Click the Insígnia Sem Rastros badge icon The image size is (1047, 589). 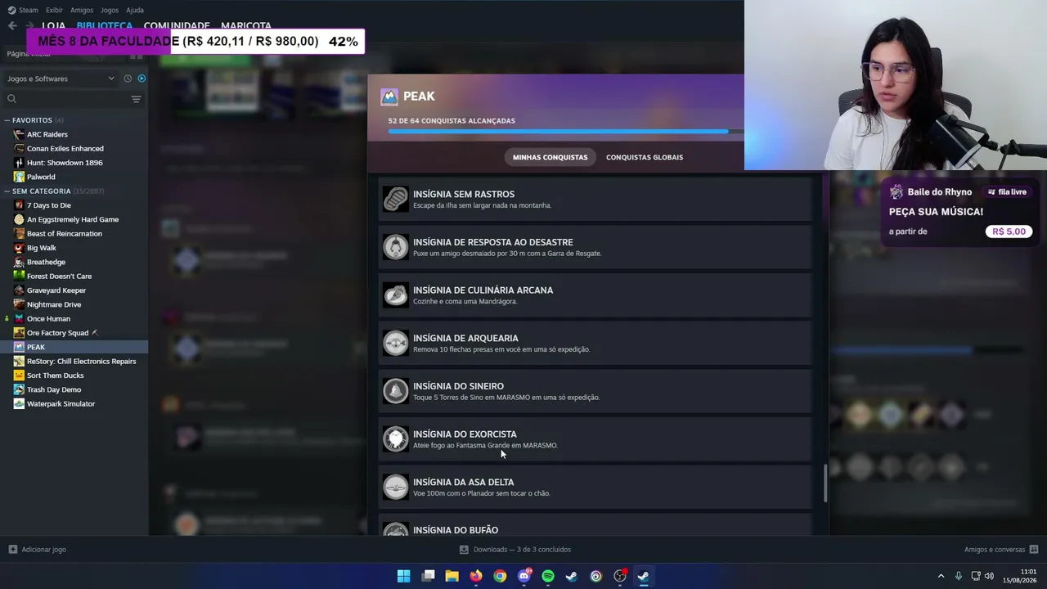pos(396,199)
